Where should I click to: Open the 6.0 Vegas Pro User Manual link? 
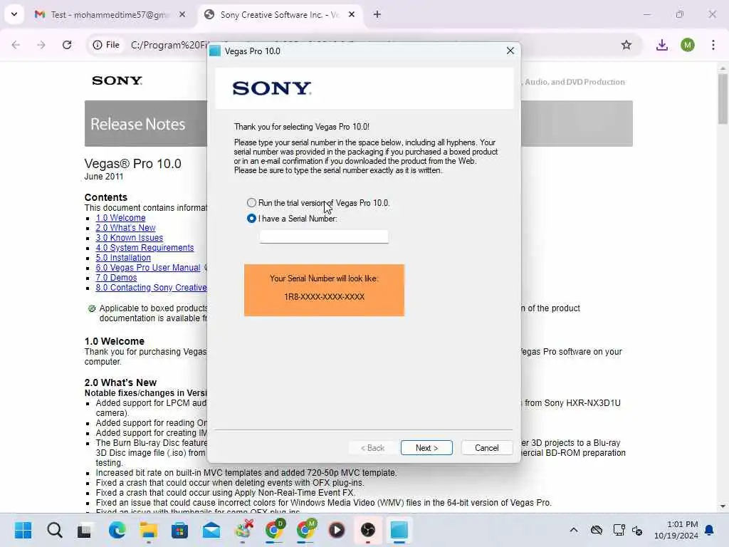coord(148,268)
